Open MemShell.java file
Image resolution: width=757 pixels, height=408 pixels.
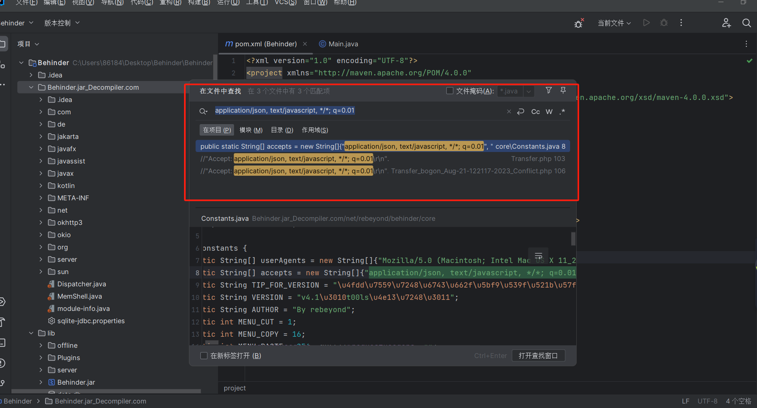[x=80, y=296]
